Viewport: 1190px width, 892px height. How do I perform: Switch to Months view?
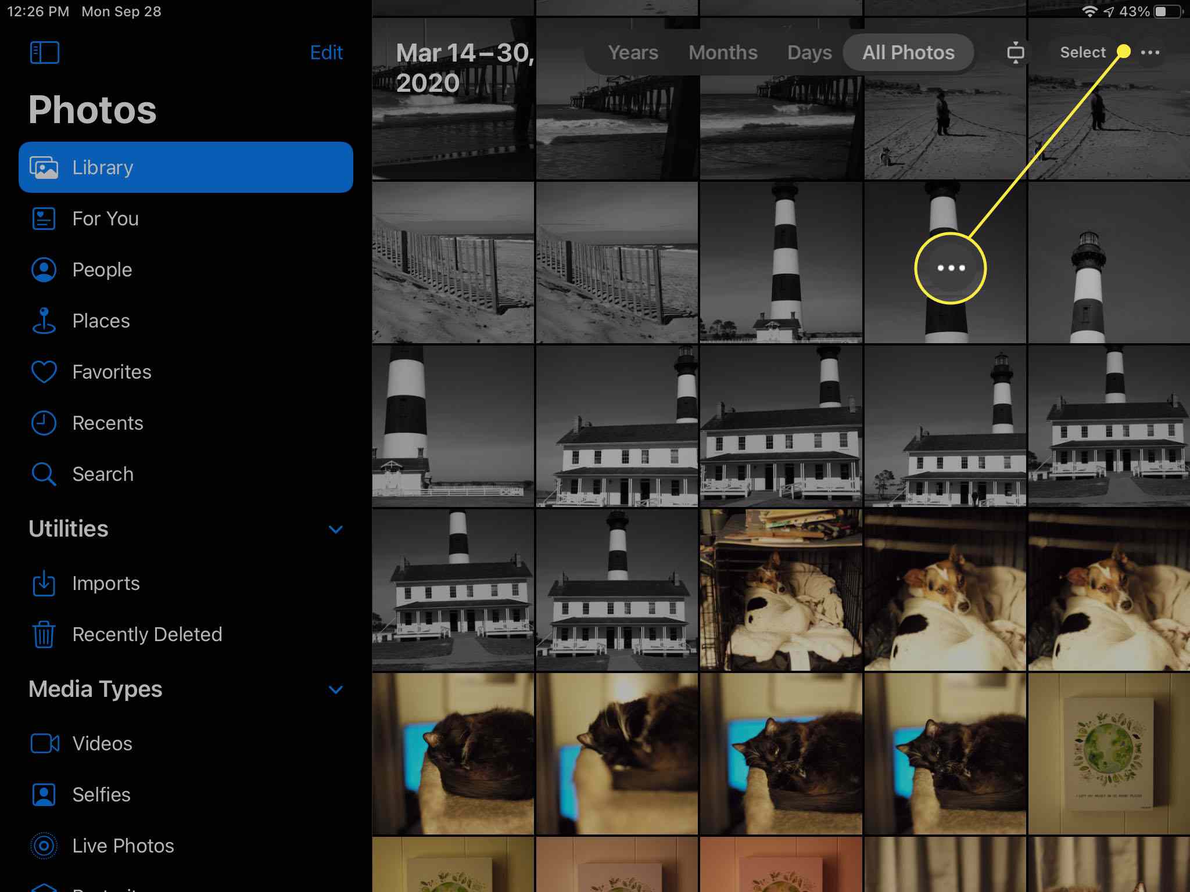pyautogui.click(x=722, y=52)
